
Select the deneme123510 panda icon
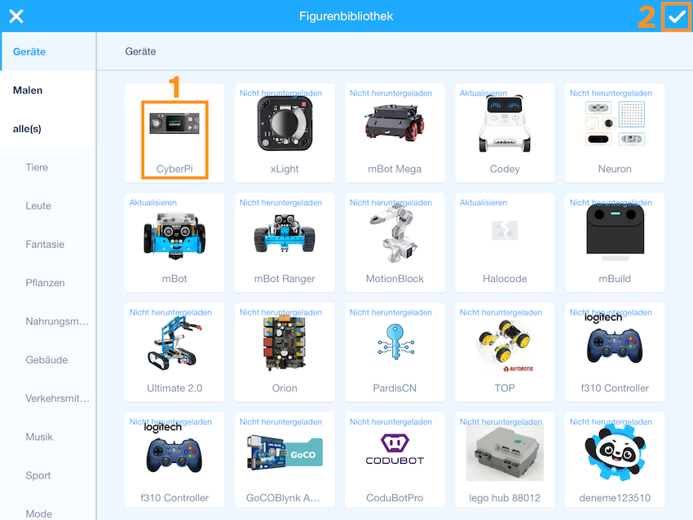pyautogui.click(x=615, y=452)
